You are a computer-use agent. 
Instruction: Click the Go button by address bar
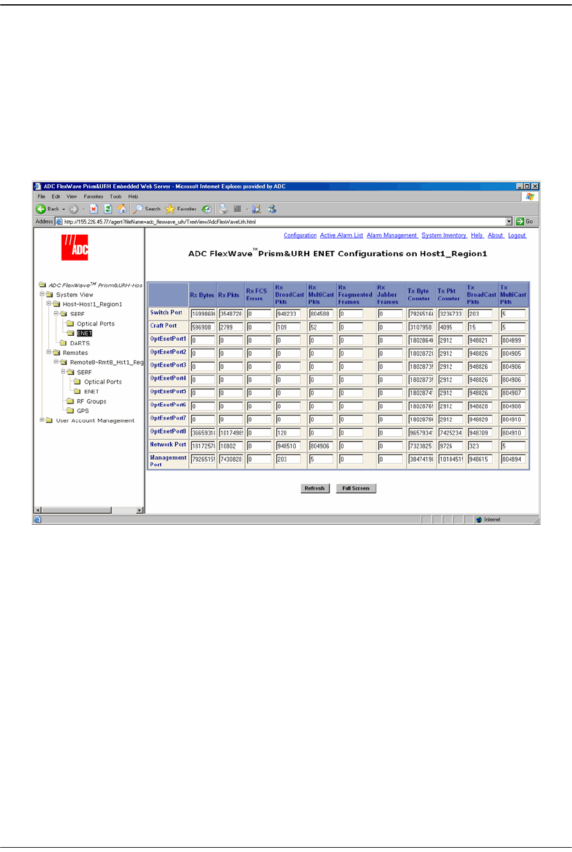[525, 221]
